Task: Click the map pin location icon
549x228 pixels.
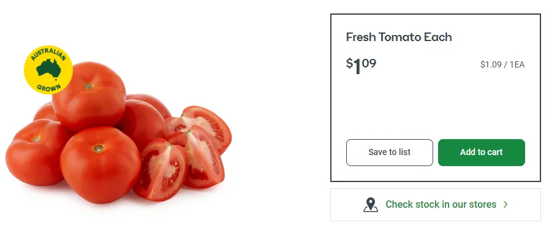Action: pyautogui.click(x=371, y=205)
